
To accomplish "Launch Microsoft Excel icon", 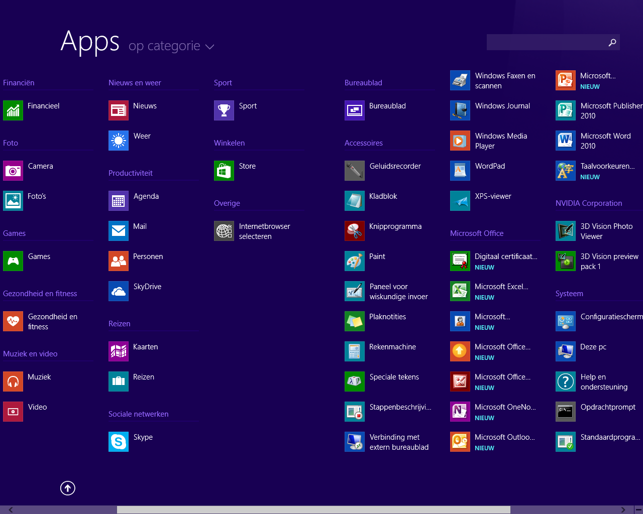I will 460,291.
